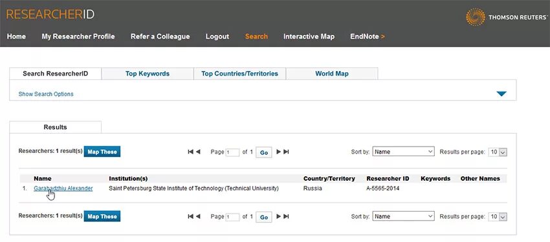Image resolution: width=550 pixels, height=242 pixels.
Task: Click the Name column header
Action: click(x=43, y=179)
